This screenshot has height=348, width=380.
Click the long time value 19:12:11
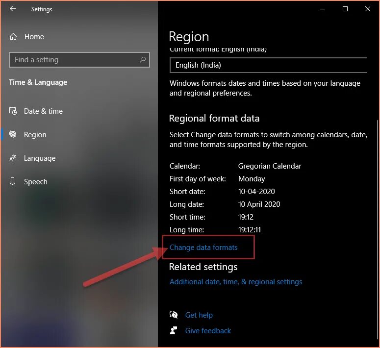(x=250, y=230)
